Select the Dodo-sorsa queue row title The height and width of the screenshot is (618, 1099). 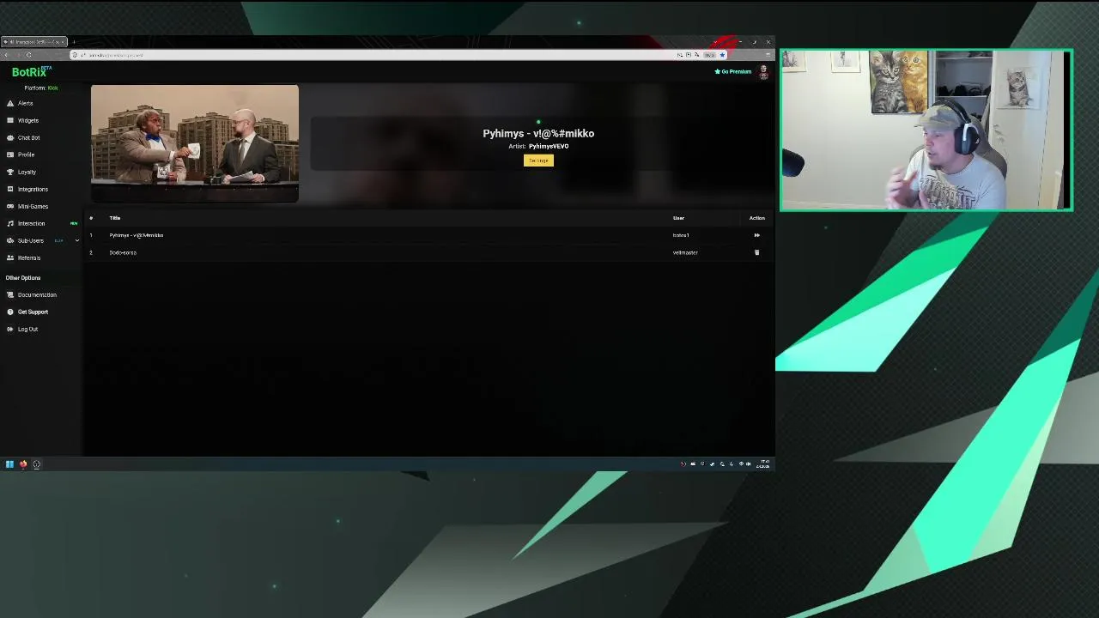(x=123, y=252)
